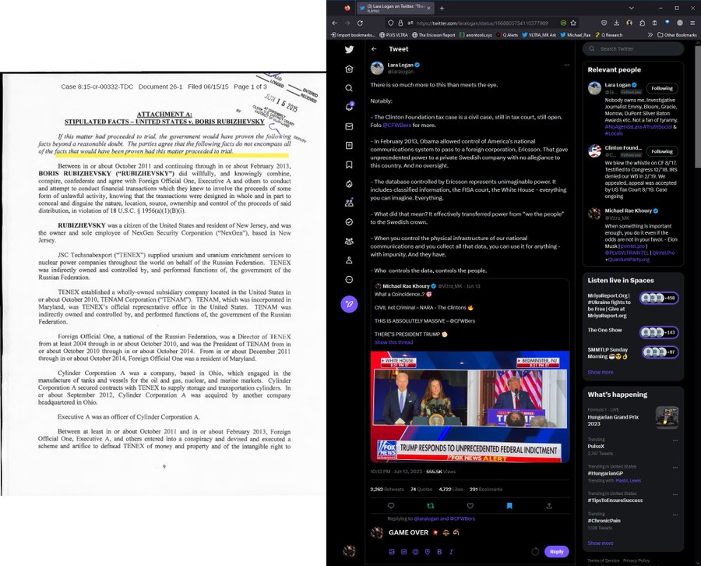Open Messages envelope in sidebar

point(349,126)
